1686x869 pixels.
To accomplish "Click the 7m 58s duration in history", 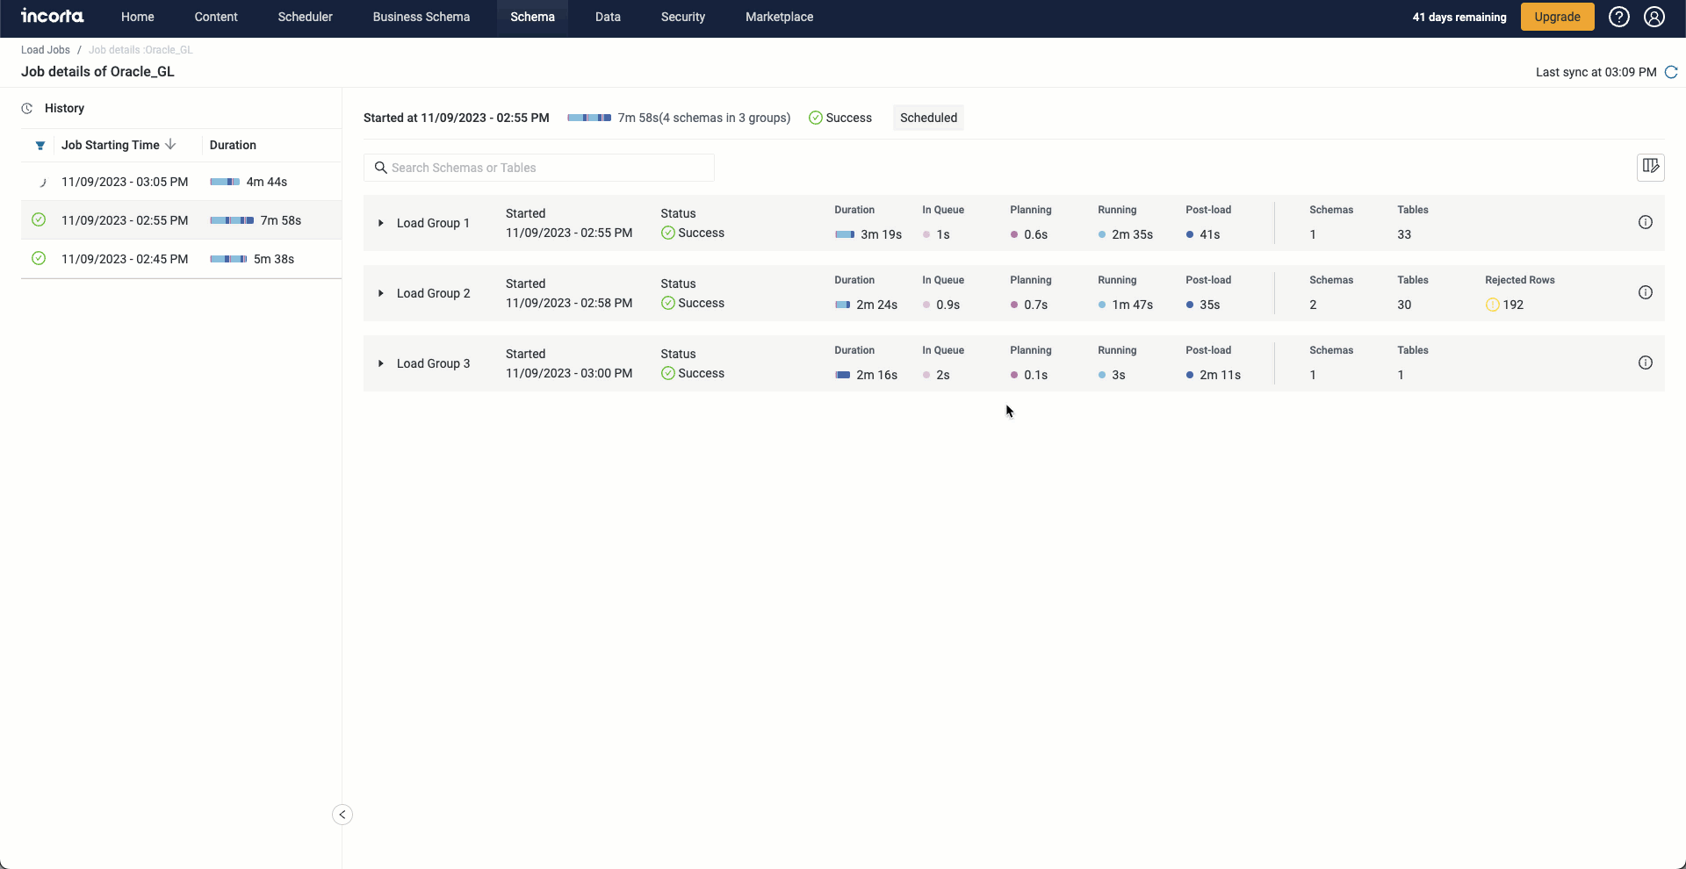I will pos(281,220).
